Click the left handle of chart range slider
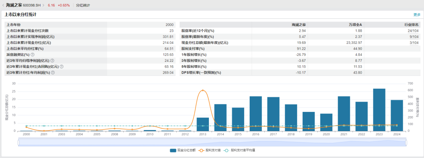Screen dimensions: 424x158 18,142
